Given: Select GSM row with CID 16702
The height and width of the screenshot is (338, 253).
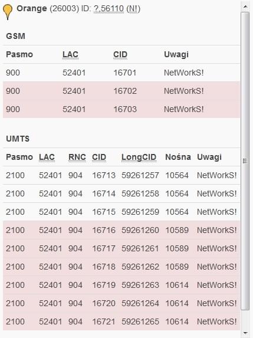Looking at the screenshot, I should (x=121, y=91).
